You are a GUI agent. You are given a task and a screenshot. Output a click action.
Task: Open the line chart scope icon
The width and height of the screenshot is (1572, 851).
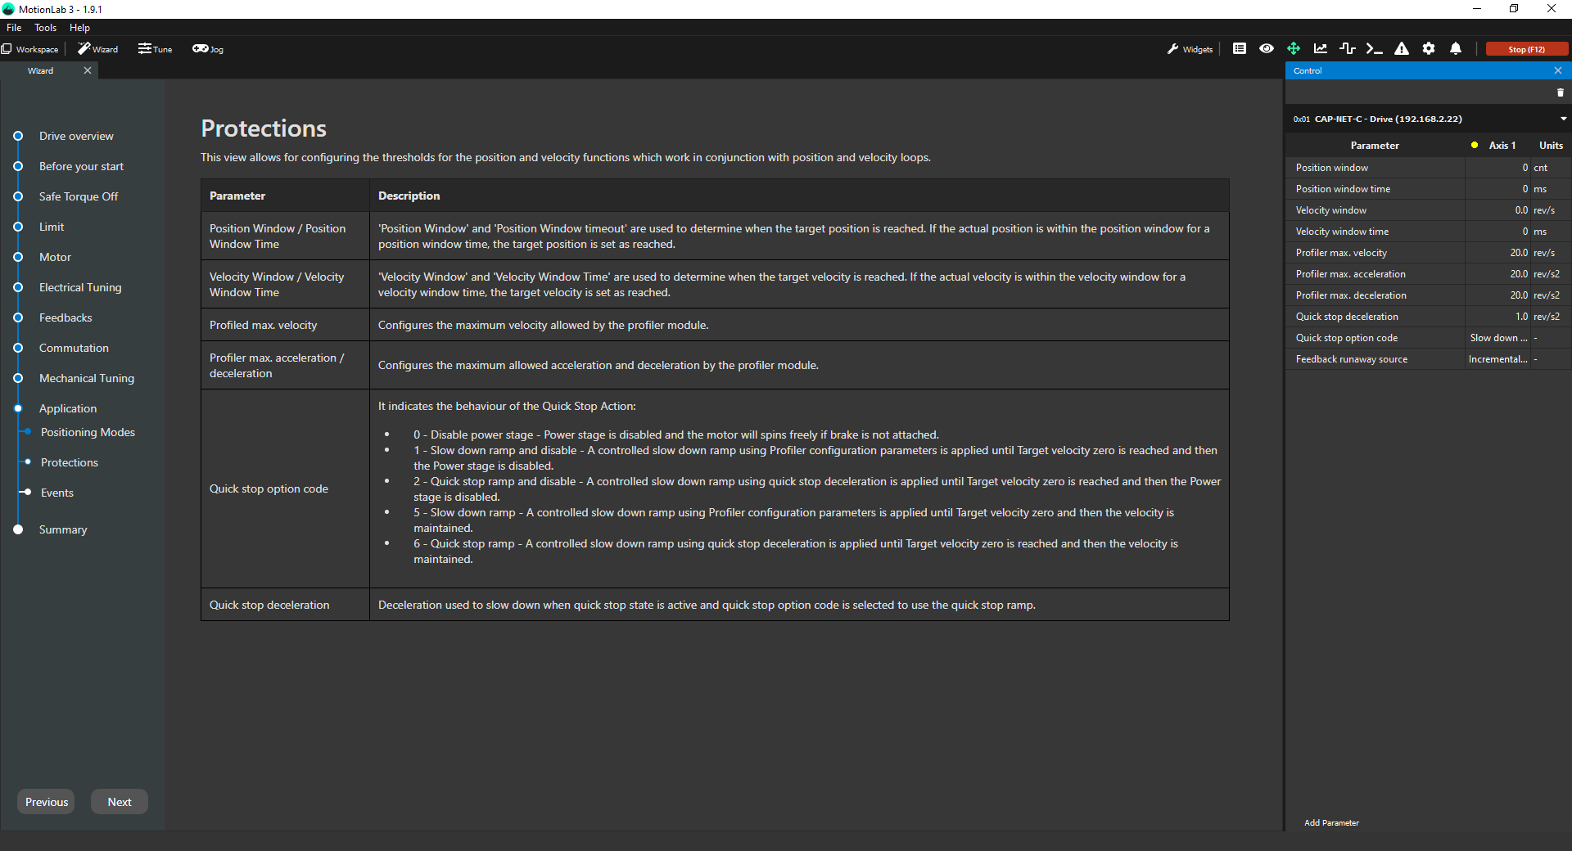coord(1321,49)
